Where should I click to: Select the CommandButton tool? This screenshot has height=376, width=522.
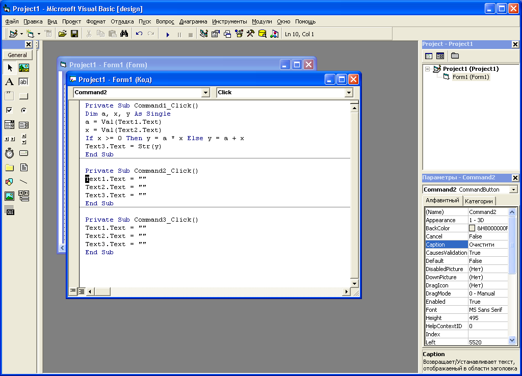pos(23,96)
